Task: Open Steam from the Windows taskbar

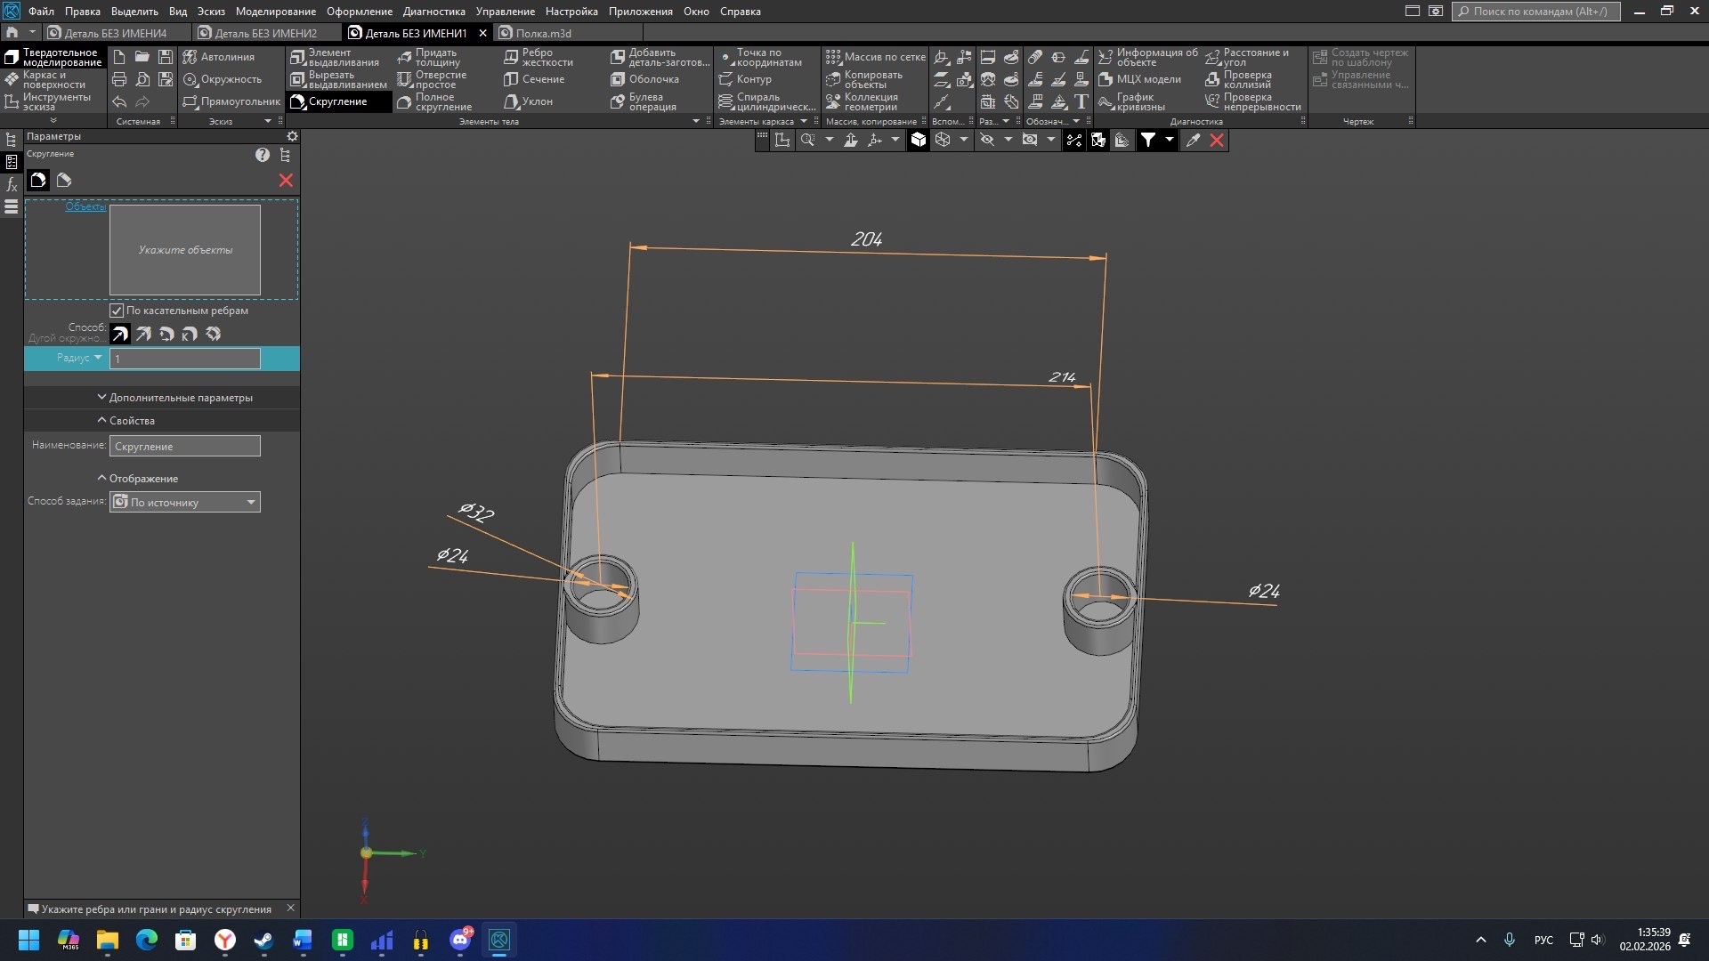Action: pos(264,940)
